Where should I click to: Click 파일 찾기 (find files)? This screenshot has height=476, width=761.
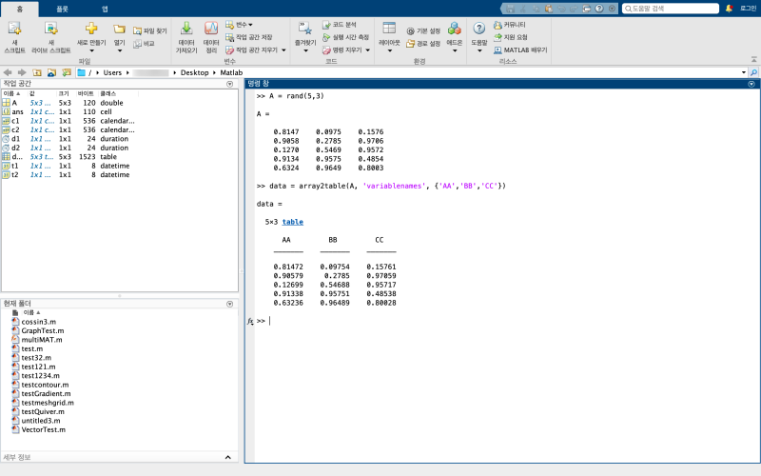[x=150, y=31]
